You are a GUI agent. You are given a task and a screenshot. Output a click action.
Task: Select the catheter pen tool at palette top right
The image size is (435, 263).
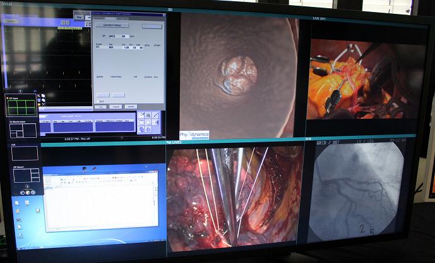156,115
